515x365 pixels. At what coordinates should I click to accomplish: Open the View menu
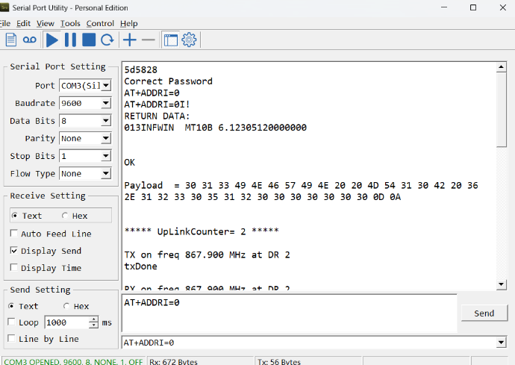pos(46,24)
